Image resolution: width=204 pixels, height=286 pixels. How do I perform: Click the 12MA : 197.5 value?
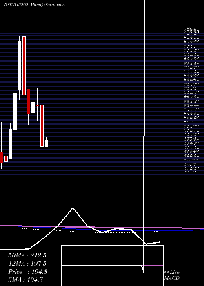click(27, 264)
